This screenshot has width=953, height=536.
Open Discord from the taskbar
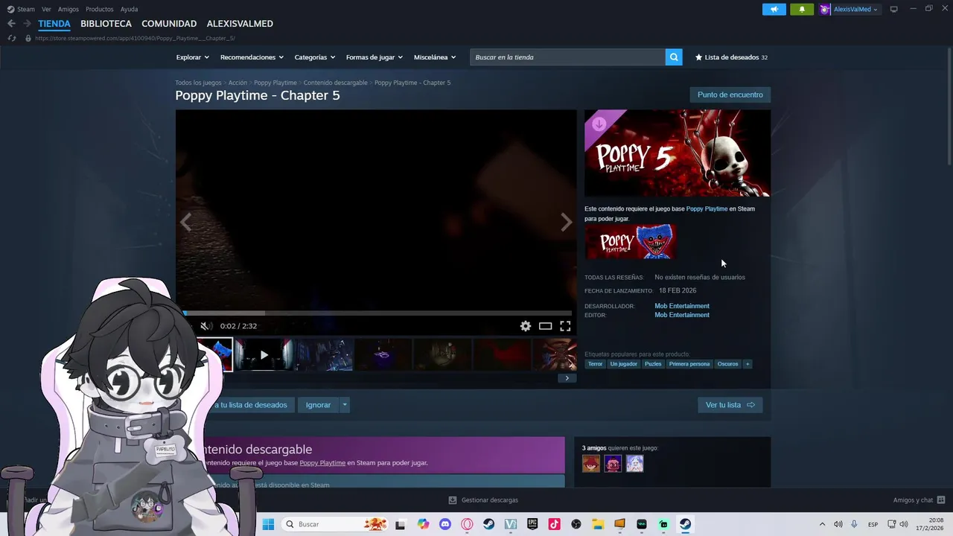click(x=445, y=524)
